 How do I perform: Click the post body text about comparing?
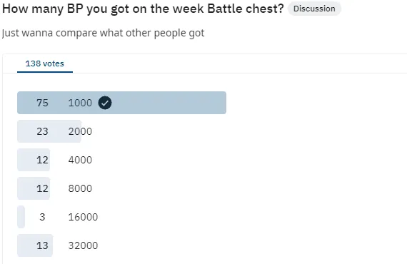pos(104,34)
